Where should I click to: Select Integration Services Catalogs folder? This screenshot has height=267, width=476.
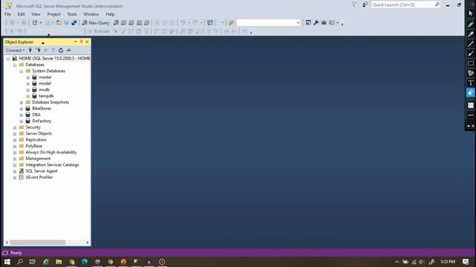click(x=52, y=165)
